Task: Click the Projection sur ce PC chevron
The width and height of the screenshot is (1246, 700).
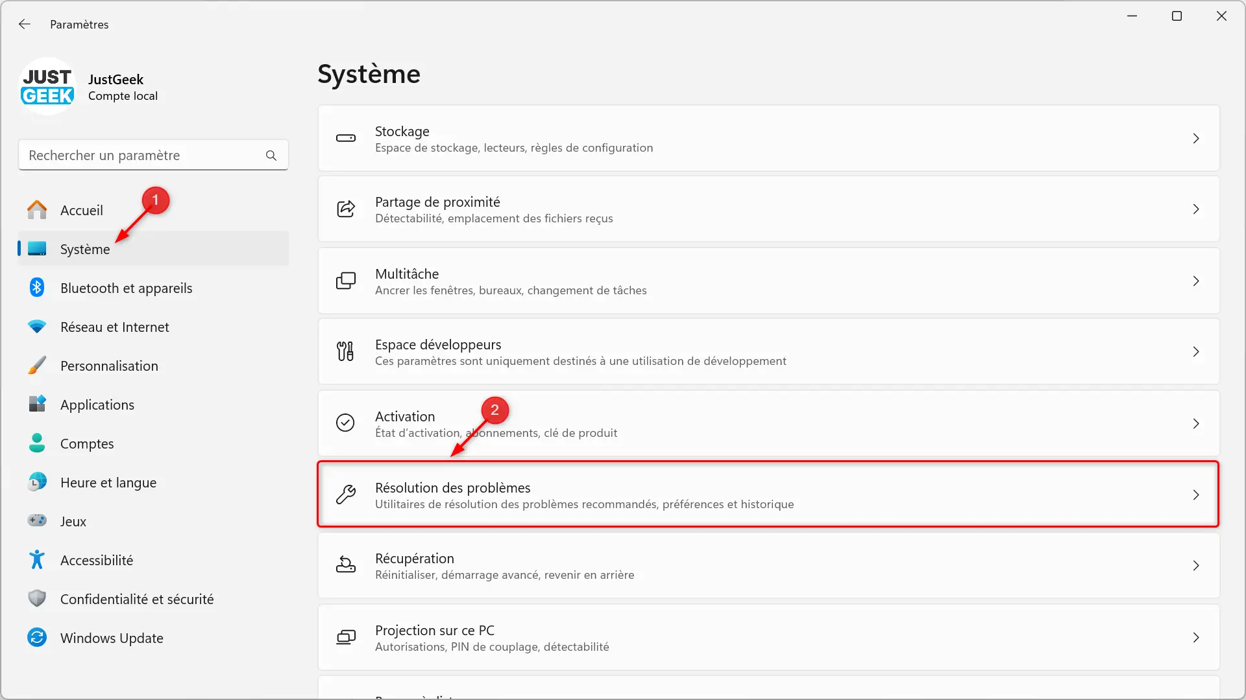Action: 1196,637
